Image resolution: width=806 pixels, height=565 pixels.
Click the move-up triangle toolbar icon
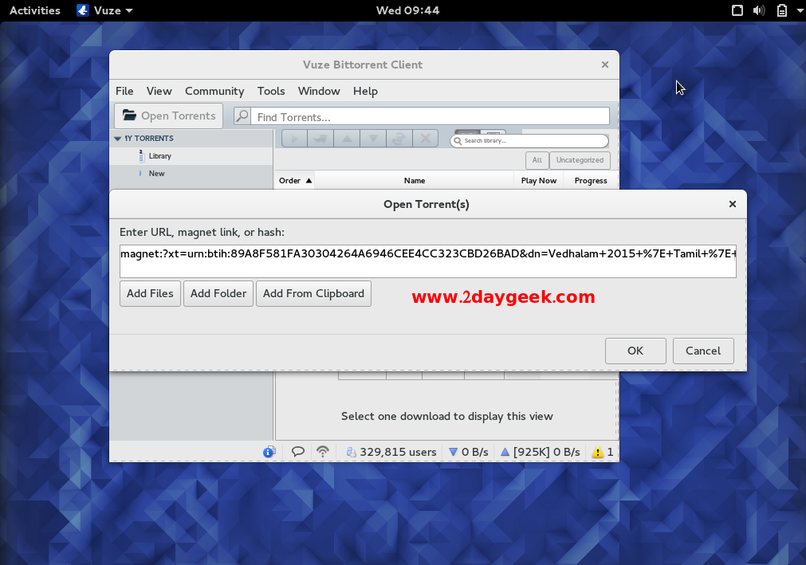347,139
